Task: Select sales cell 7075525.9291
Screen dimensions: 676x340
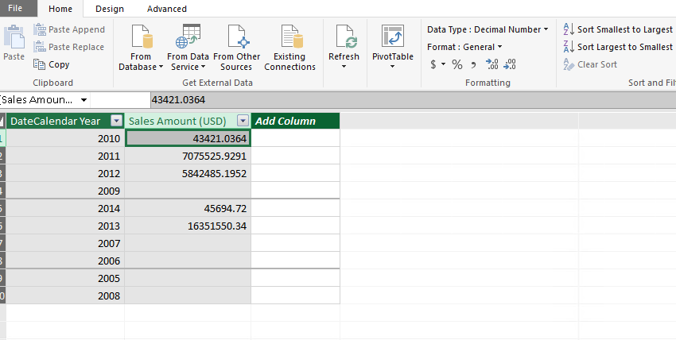Action: click(188, 156)
